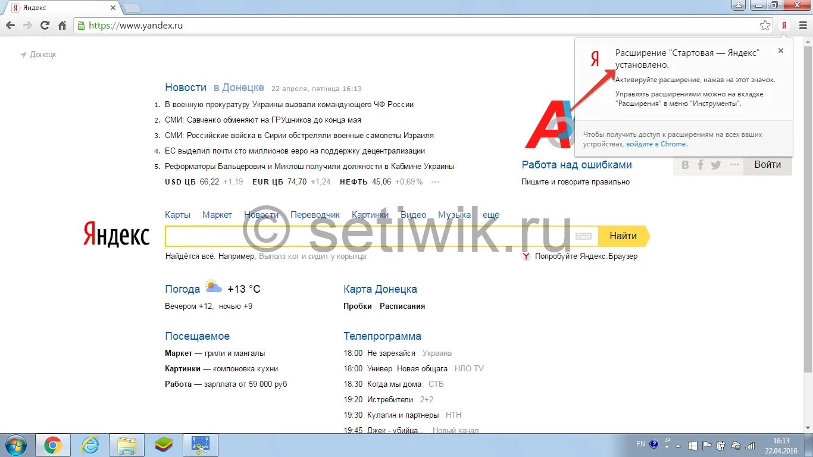Open Работа над ошибками link
This screenshot has height=457, width=813.
(577, 165)
